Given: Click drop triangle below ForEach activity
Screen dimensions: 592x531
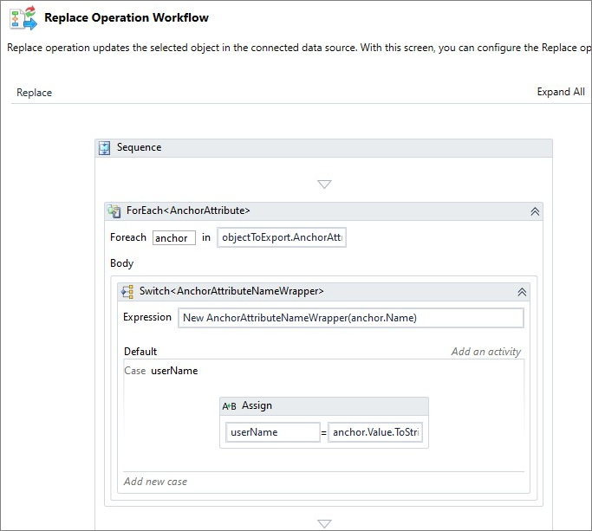Looking at the screenshot, I should click(x=324, y=523).
